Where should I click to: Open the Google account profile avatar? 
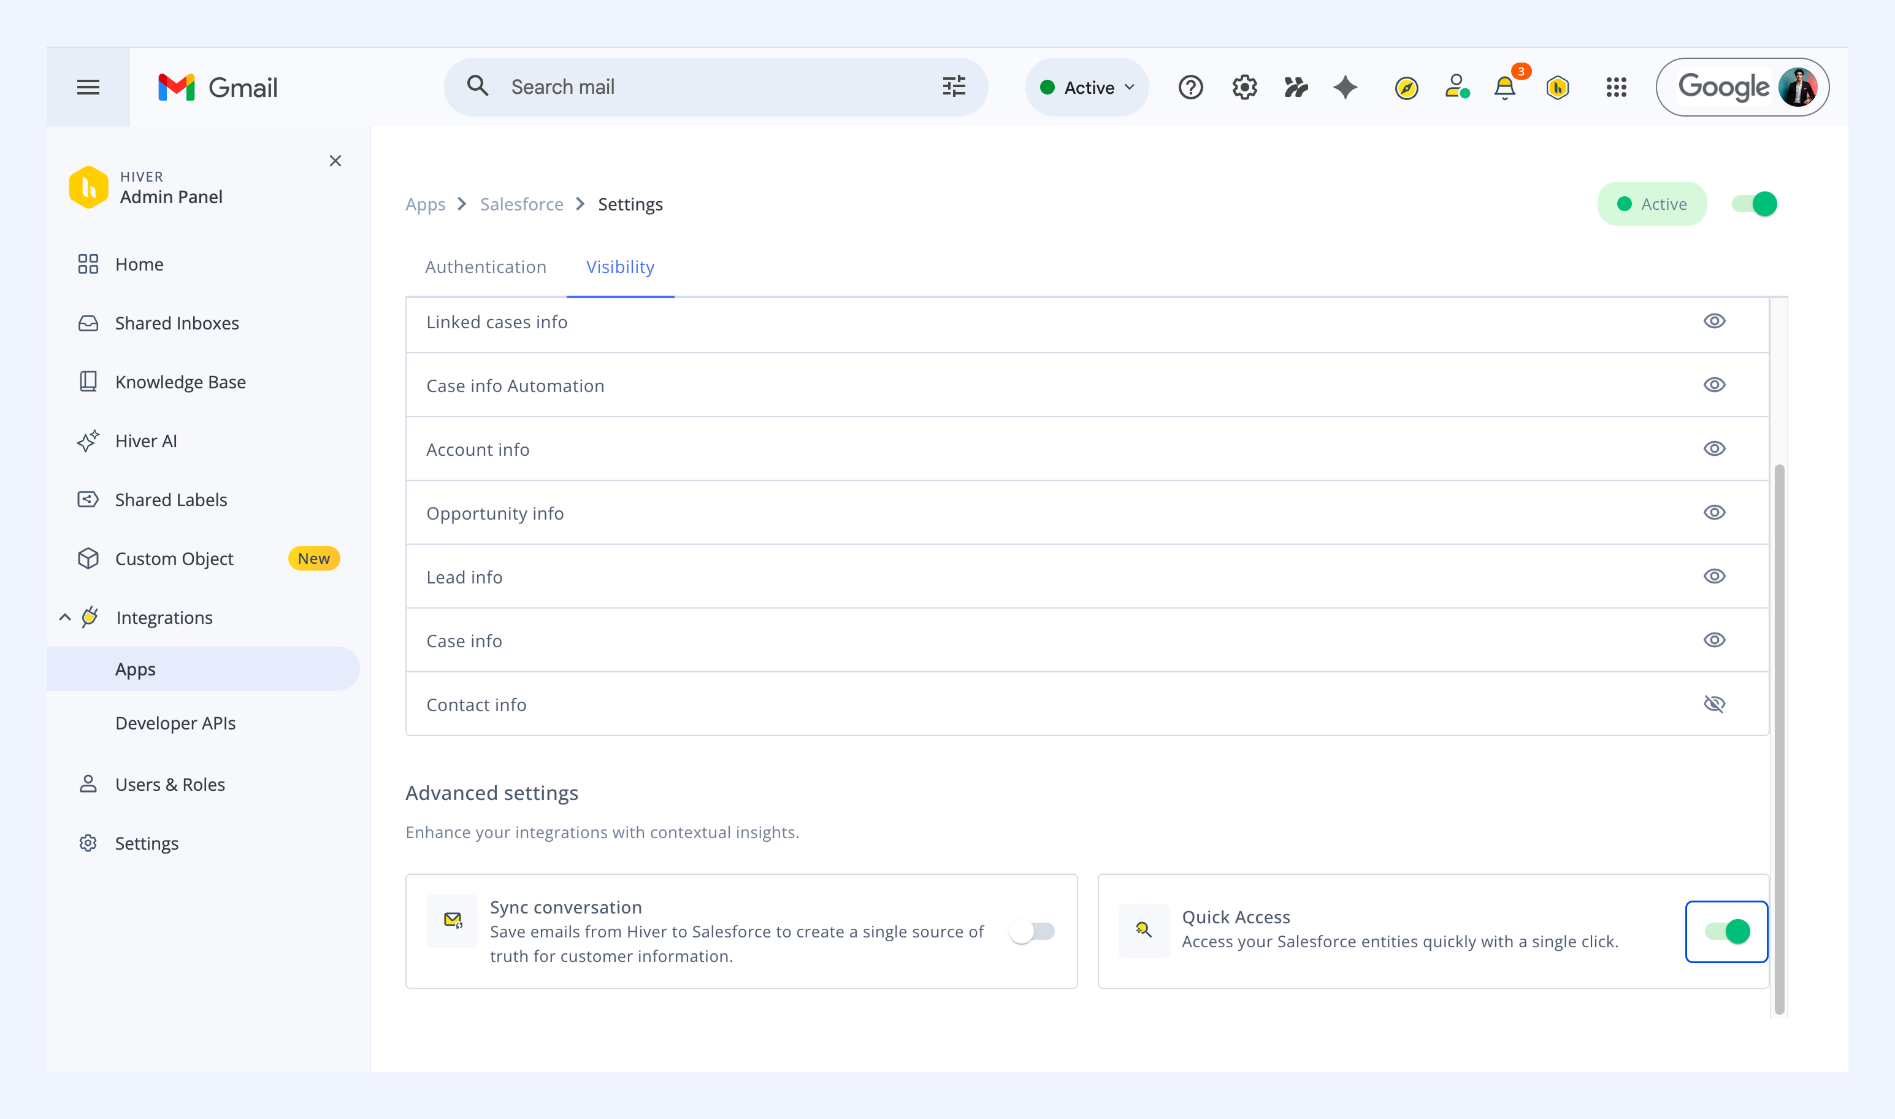coord(1797,88)
